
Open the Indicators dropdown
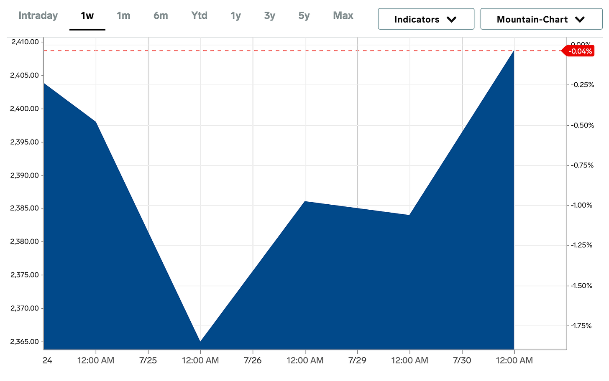click(426, 19)
